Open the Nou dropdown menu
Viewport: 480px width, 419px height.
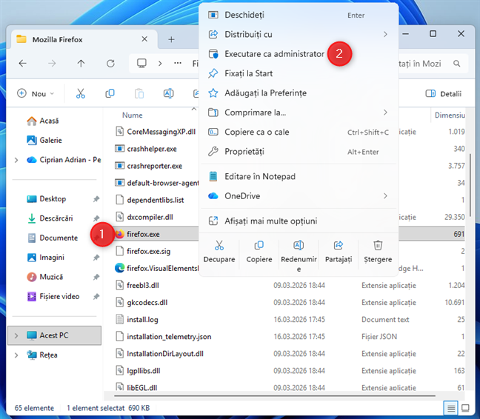point(36,93)
